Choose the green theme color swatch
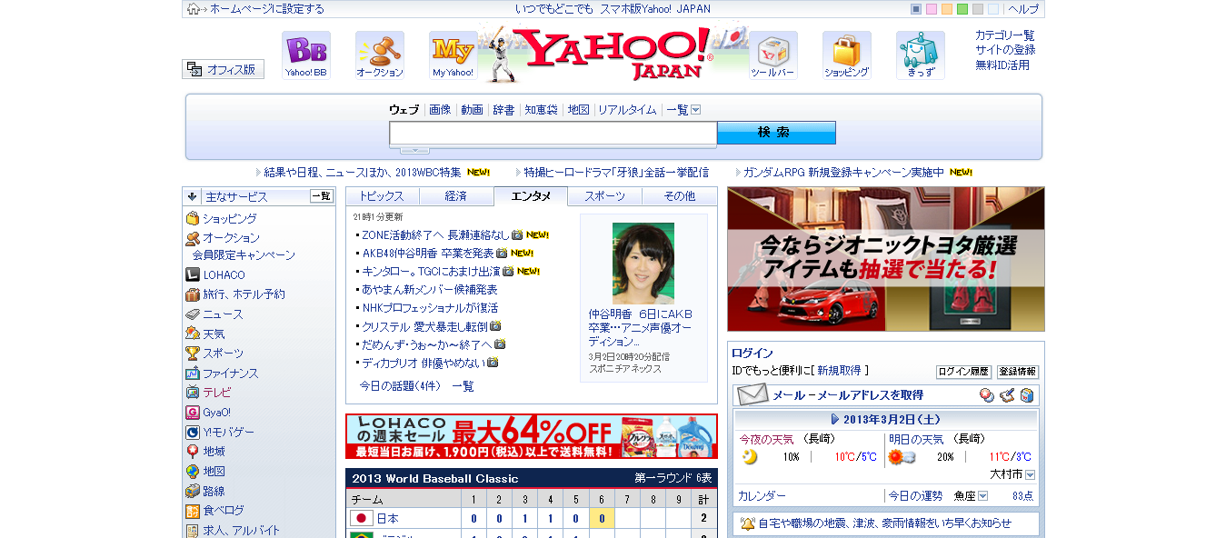Screen dimensions: 1226x538 [x=962, y=9]
